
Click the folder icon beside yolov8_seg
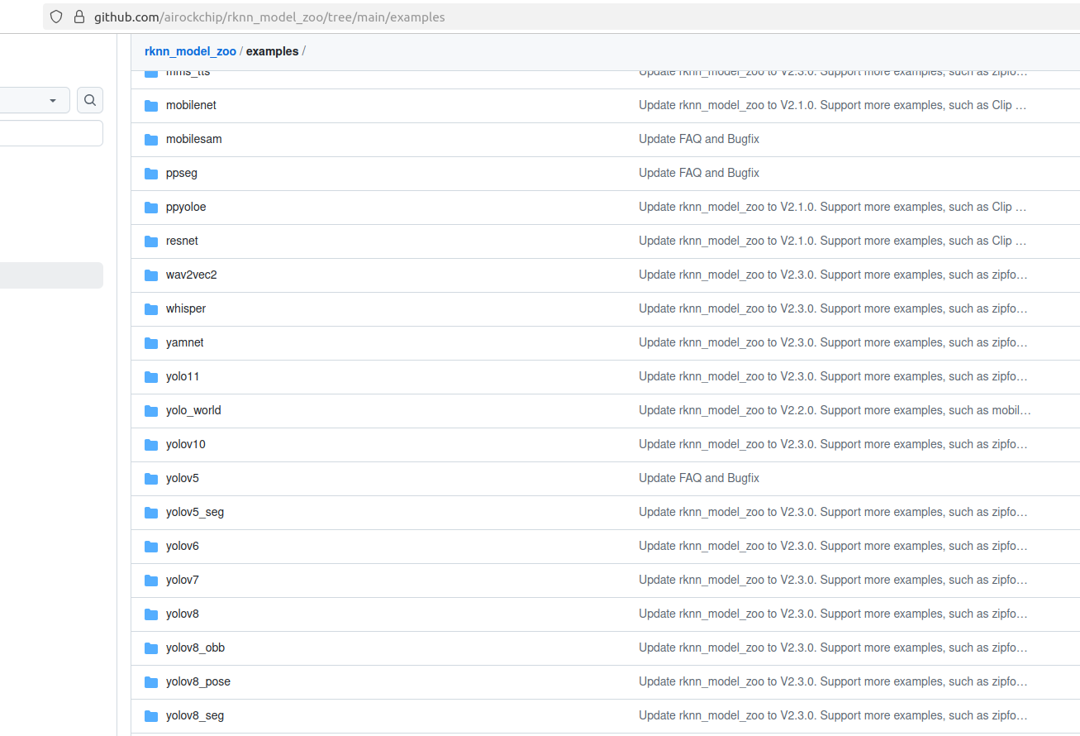151,716
